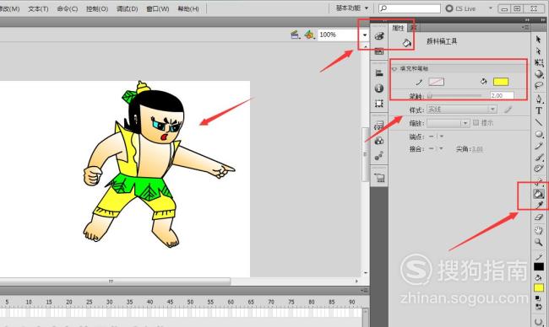Viewport: 549px width, 327px height.
Task: Open the zoom percentage dropdown
Action: pos(365,35)
